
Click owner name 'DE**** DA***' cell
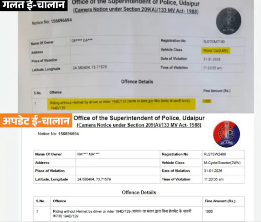[115, 41]
